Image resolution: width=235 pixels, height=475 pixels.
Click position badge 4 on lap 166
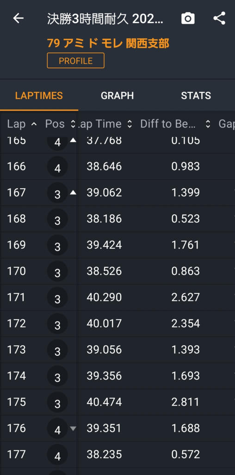pyautogui.click(x=57, y=167)
